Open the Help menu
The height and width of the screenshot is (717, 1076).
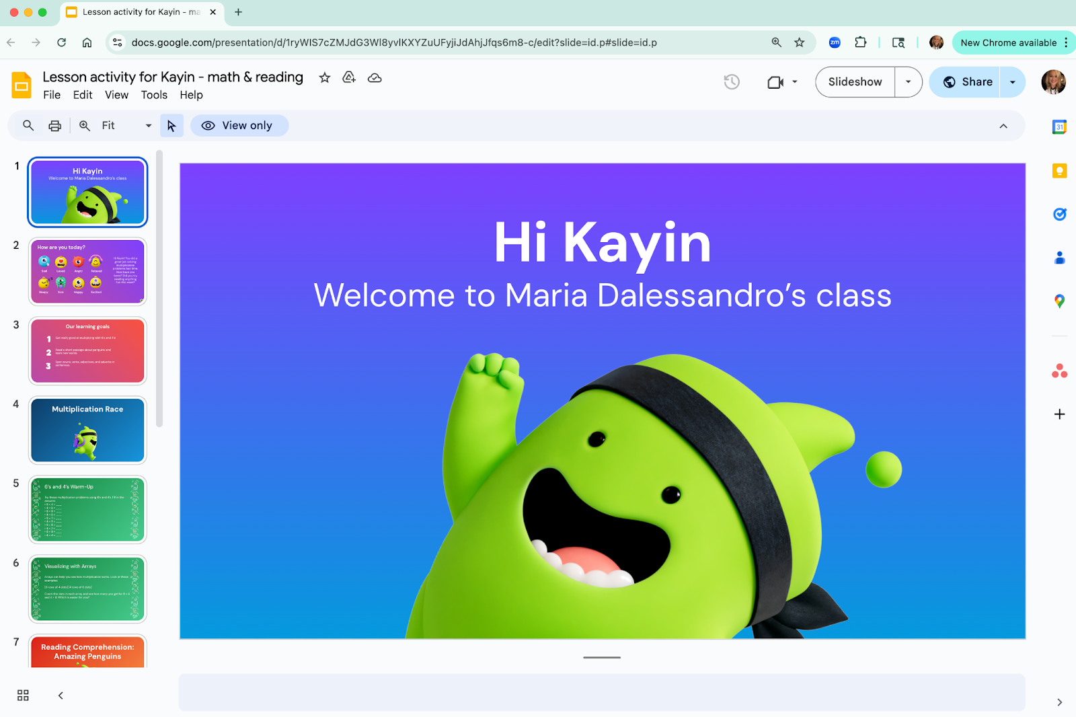191,95
